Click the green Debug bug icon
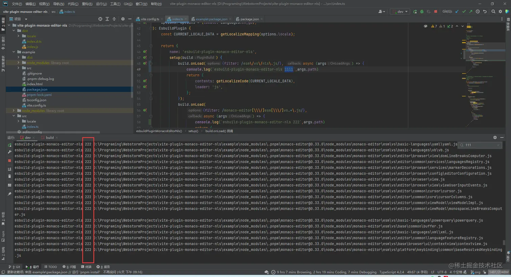 pos(422,11)
